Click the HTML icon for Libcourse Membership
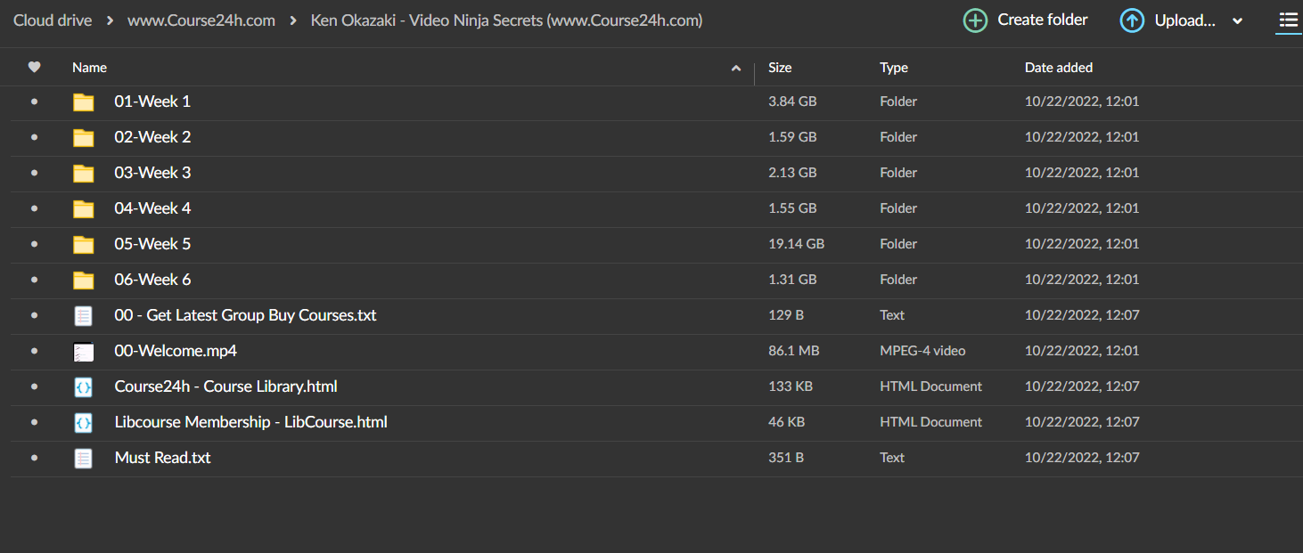Screen dimensions: 1303x553 point(83,423)
